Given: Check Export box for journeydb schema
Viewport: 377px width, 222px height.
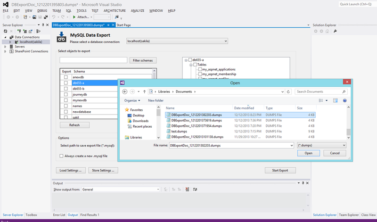Looking at the screenshot, I should (x=66, y=95).
